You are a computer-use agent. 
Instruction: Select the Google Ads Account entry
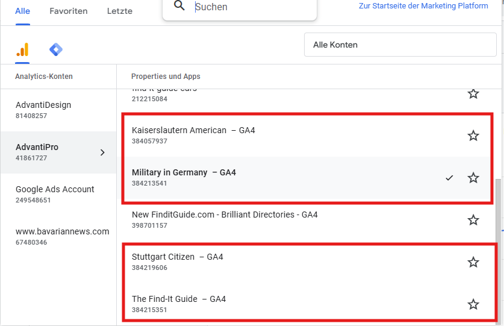point(58,195)
